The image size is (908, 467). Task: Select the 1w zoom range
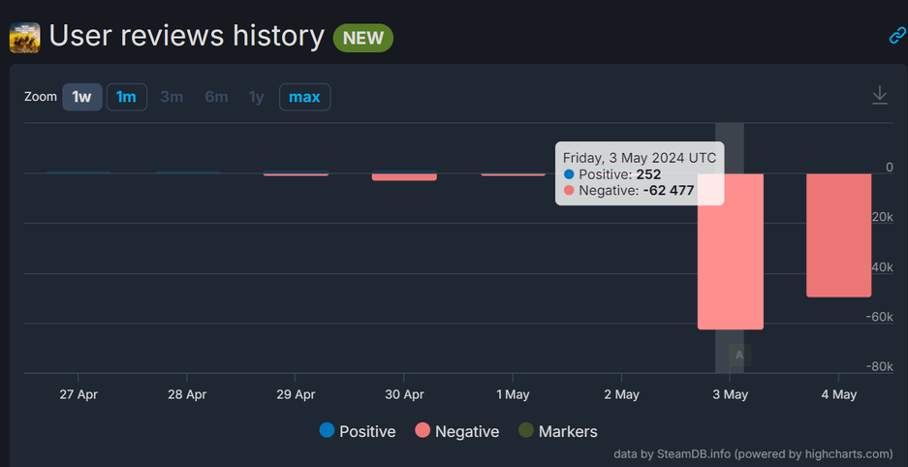[x=82, y=97]
